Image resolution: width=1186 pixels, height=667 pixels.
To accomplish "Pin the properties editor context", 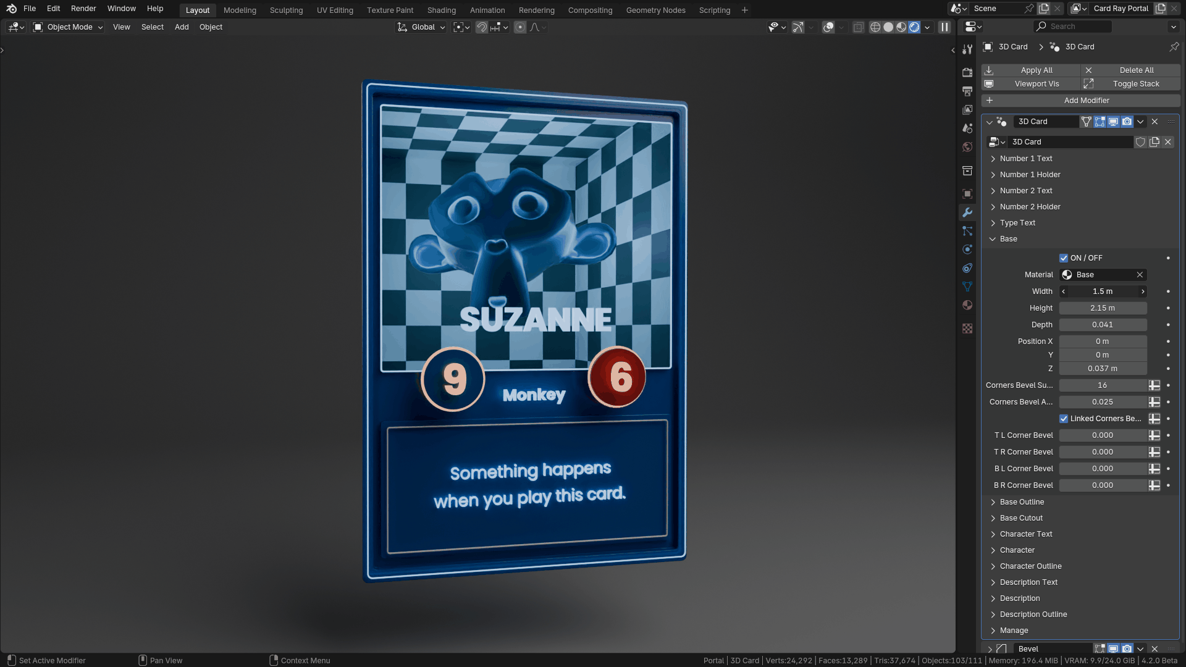I will [1174, 47].
